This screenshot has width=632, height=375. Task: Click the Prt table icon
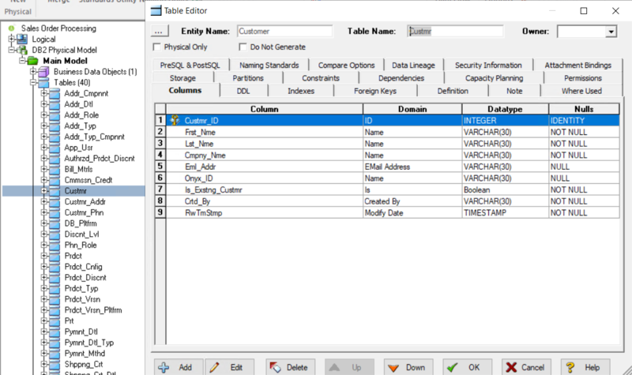click(55, 321)
